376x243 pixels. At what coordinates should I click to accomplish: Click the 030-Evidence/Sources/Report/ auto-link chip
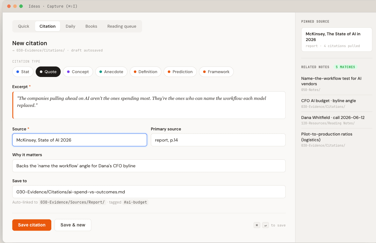[x=72, y=202]
